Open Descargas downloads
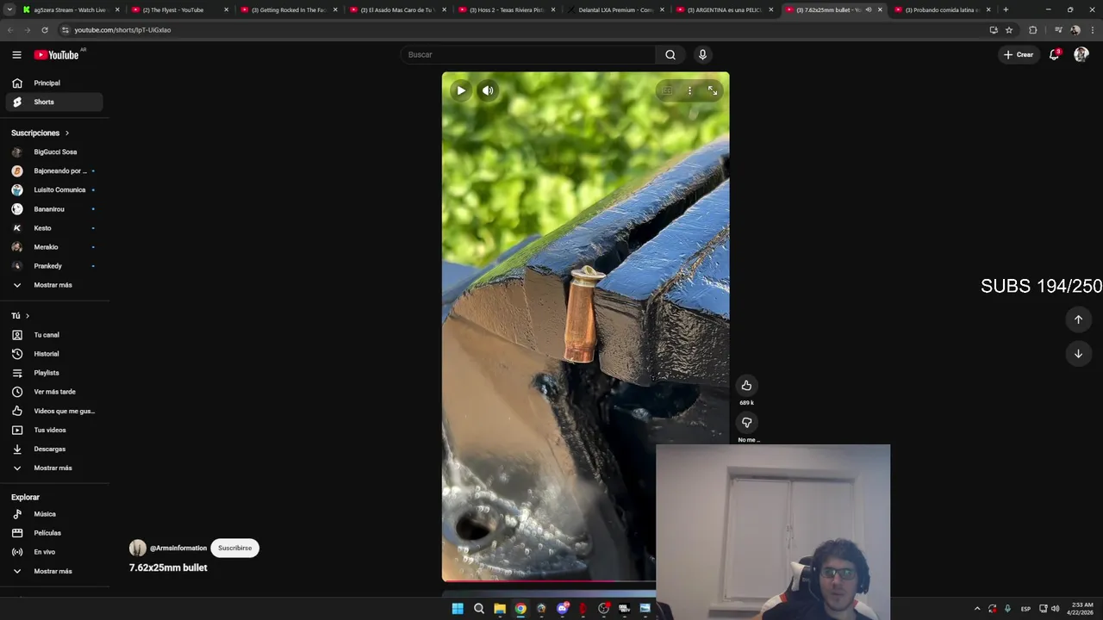 point(54,449)
